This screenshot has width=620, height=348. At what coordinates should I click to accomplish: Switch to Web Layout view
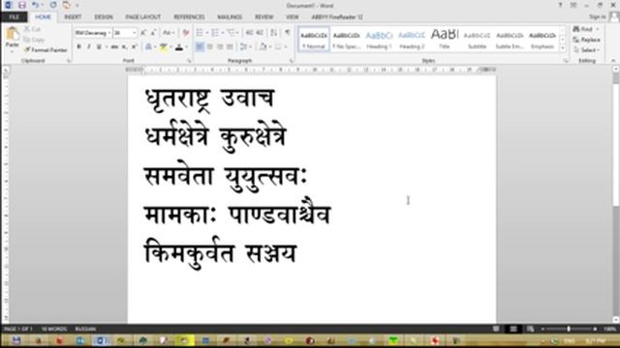point(530,329)
